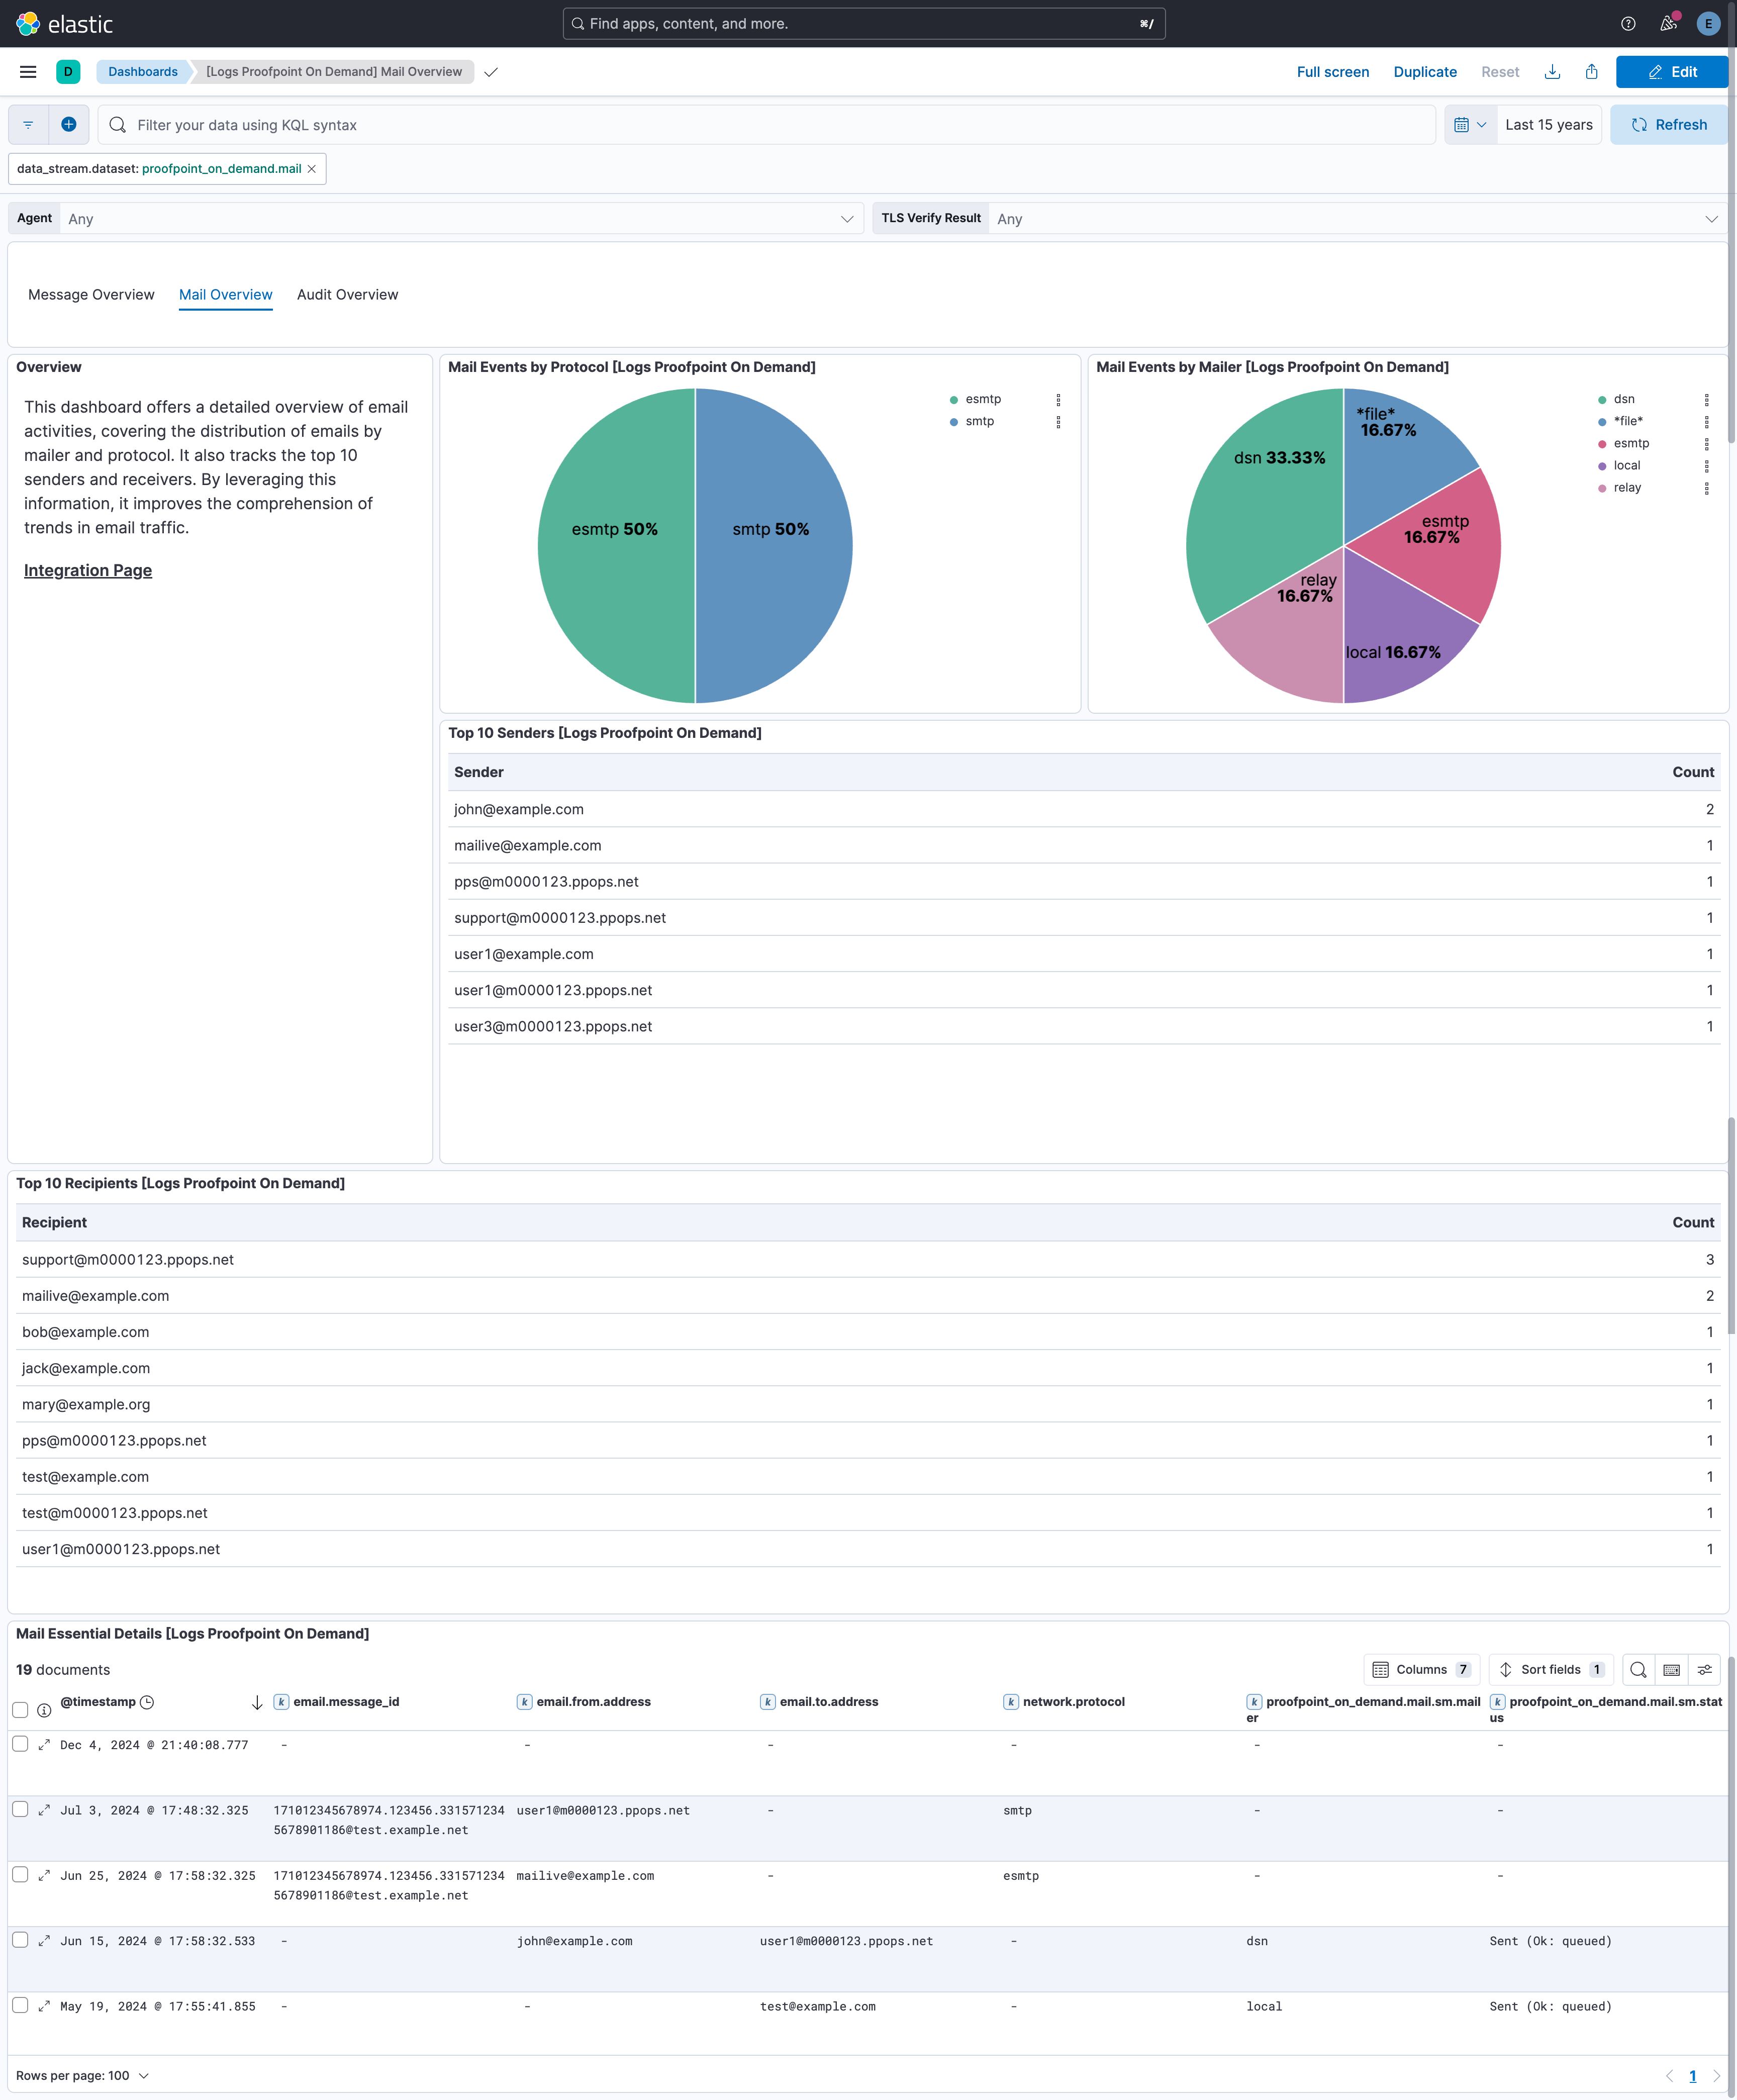Check the Jul 3, 2024 document row
Screen dimensions: 1737x2100
click(21, 1810)
